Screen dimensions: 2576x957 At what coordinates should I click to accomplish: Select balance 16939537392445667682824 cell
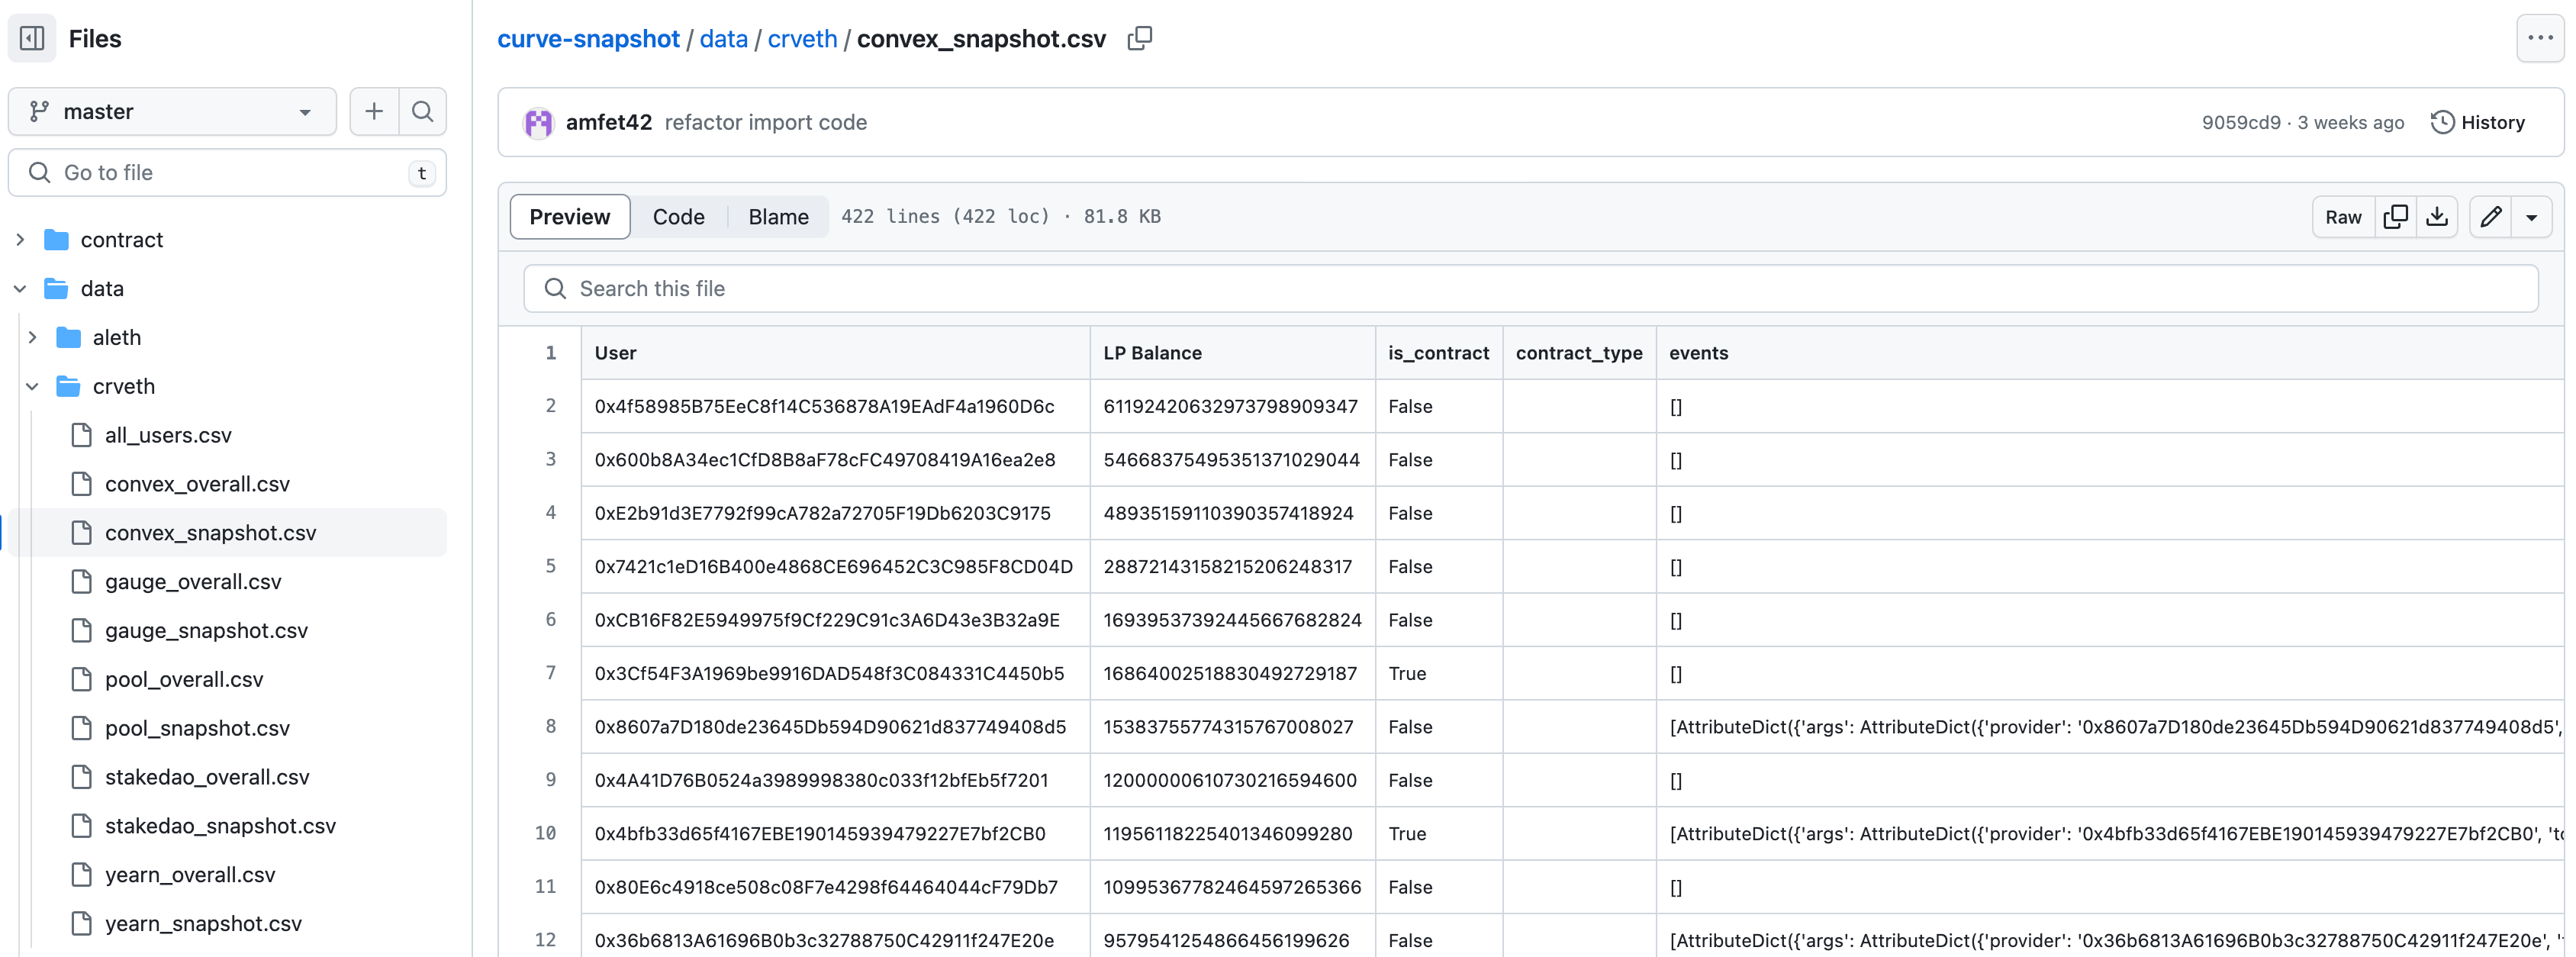coord(1232,620)
